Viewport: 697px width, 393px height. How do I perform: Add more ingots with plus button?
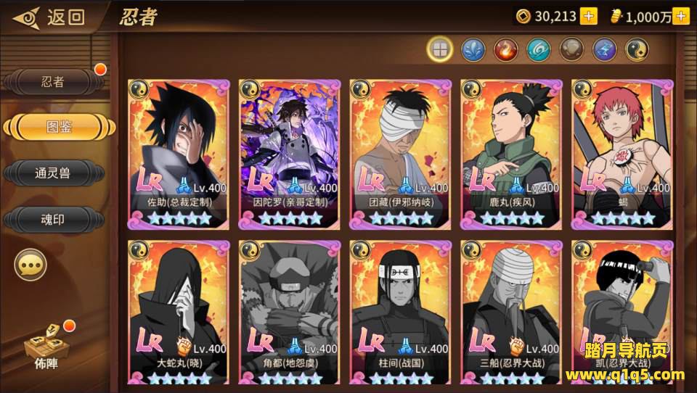681,17
